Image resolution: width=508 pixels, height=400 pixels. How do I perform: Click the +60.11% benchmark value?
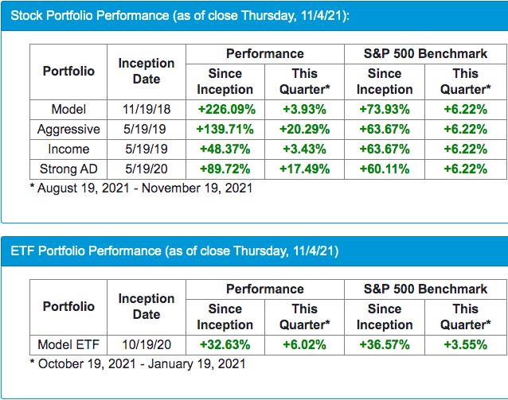click(385, 169)
